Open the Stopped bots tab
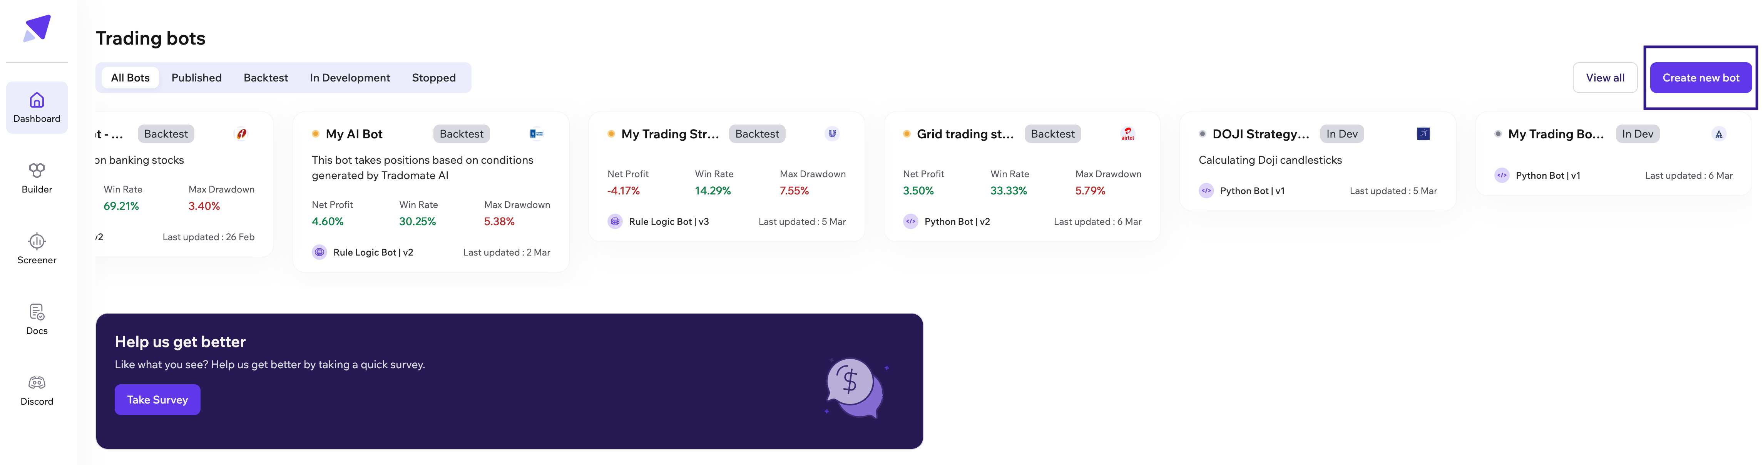Screen dimensions: 1763x465 coord(433,77)
